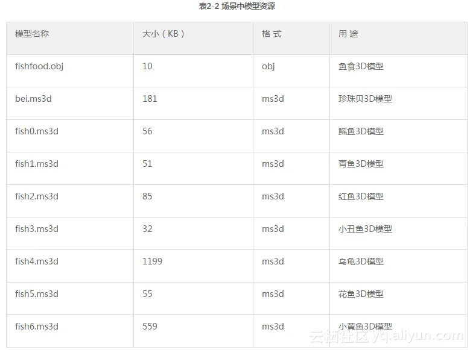
Task: Click the 1199 size value
Action: click(152, 261)
